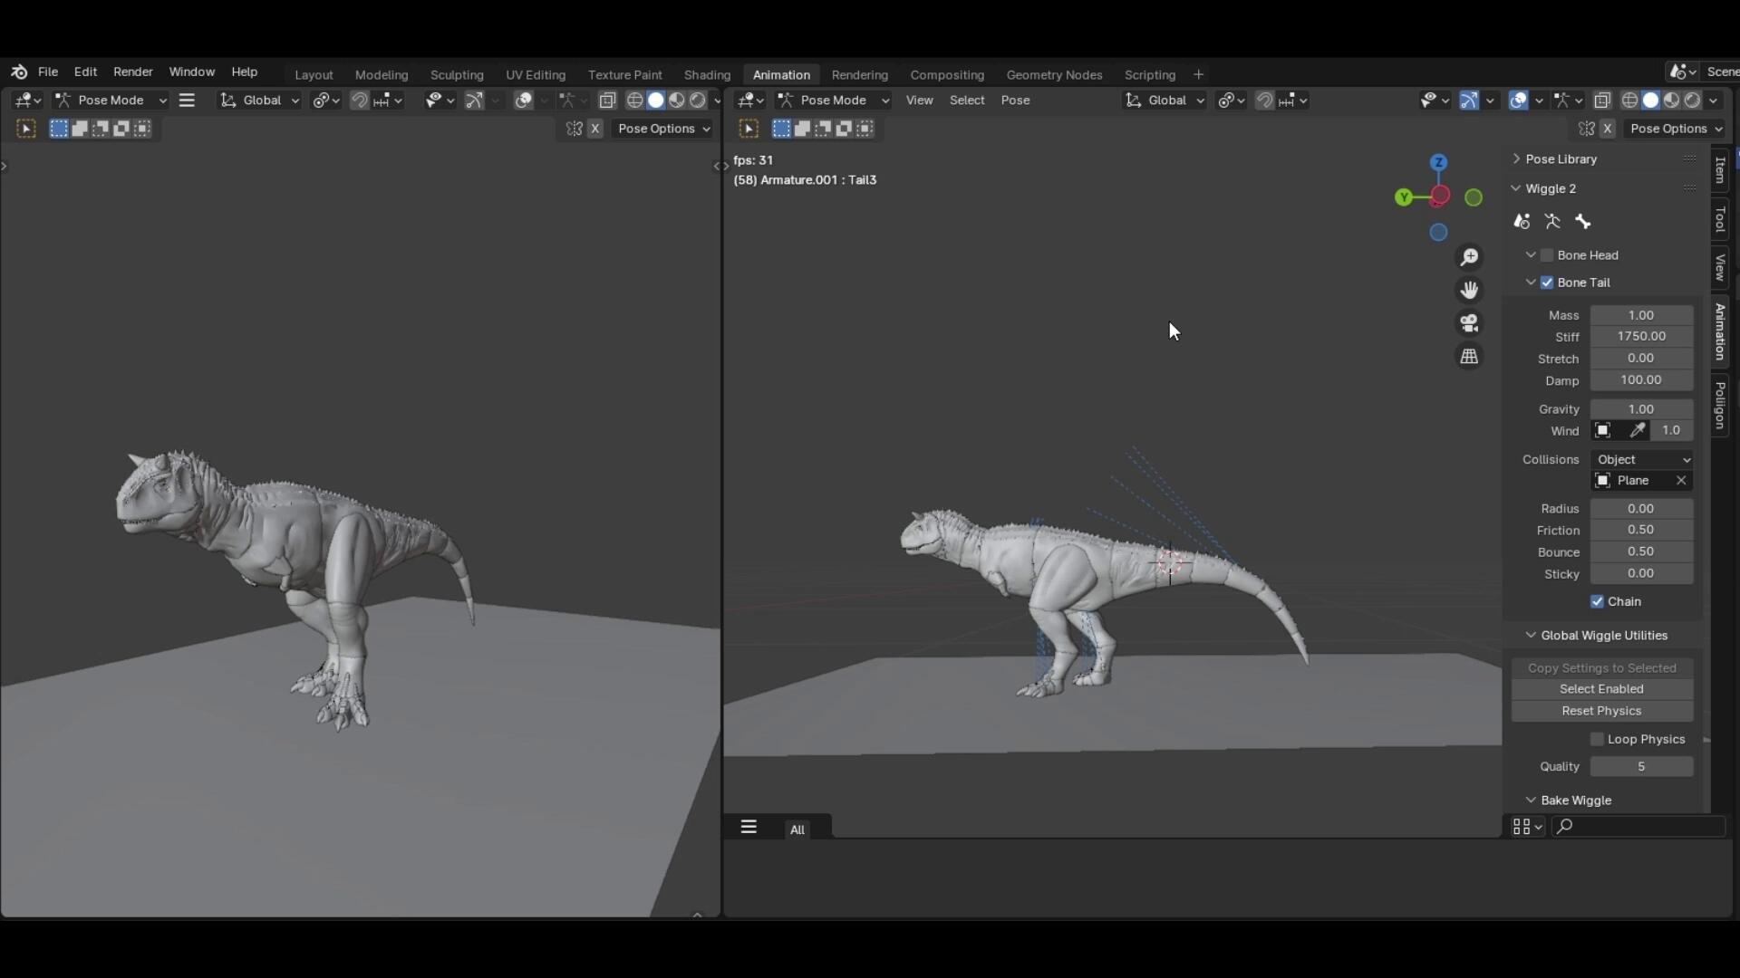The width and height of the screenshot is (1740, 978).
Task: Clear the Plane collision object
Action: pyautogui.click(x=1681, y=481)
